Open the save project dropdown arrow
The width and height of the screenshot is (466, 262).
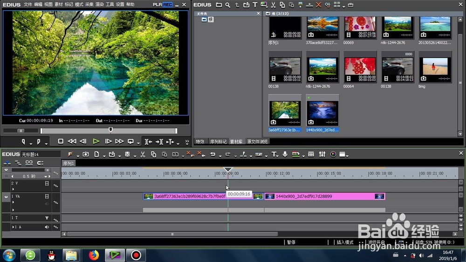[x=135, y=156]
